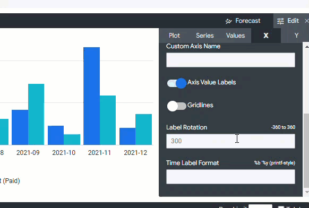Click the Custom Axis Name field

click(x=230, y=60)
